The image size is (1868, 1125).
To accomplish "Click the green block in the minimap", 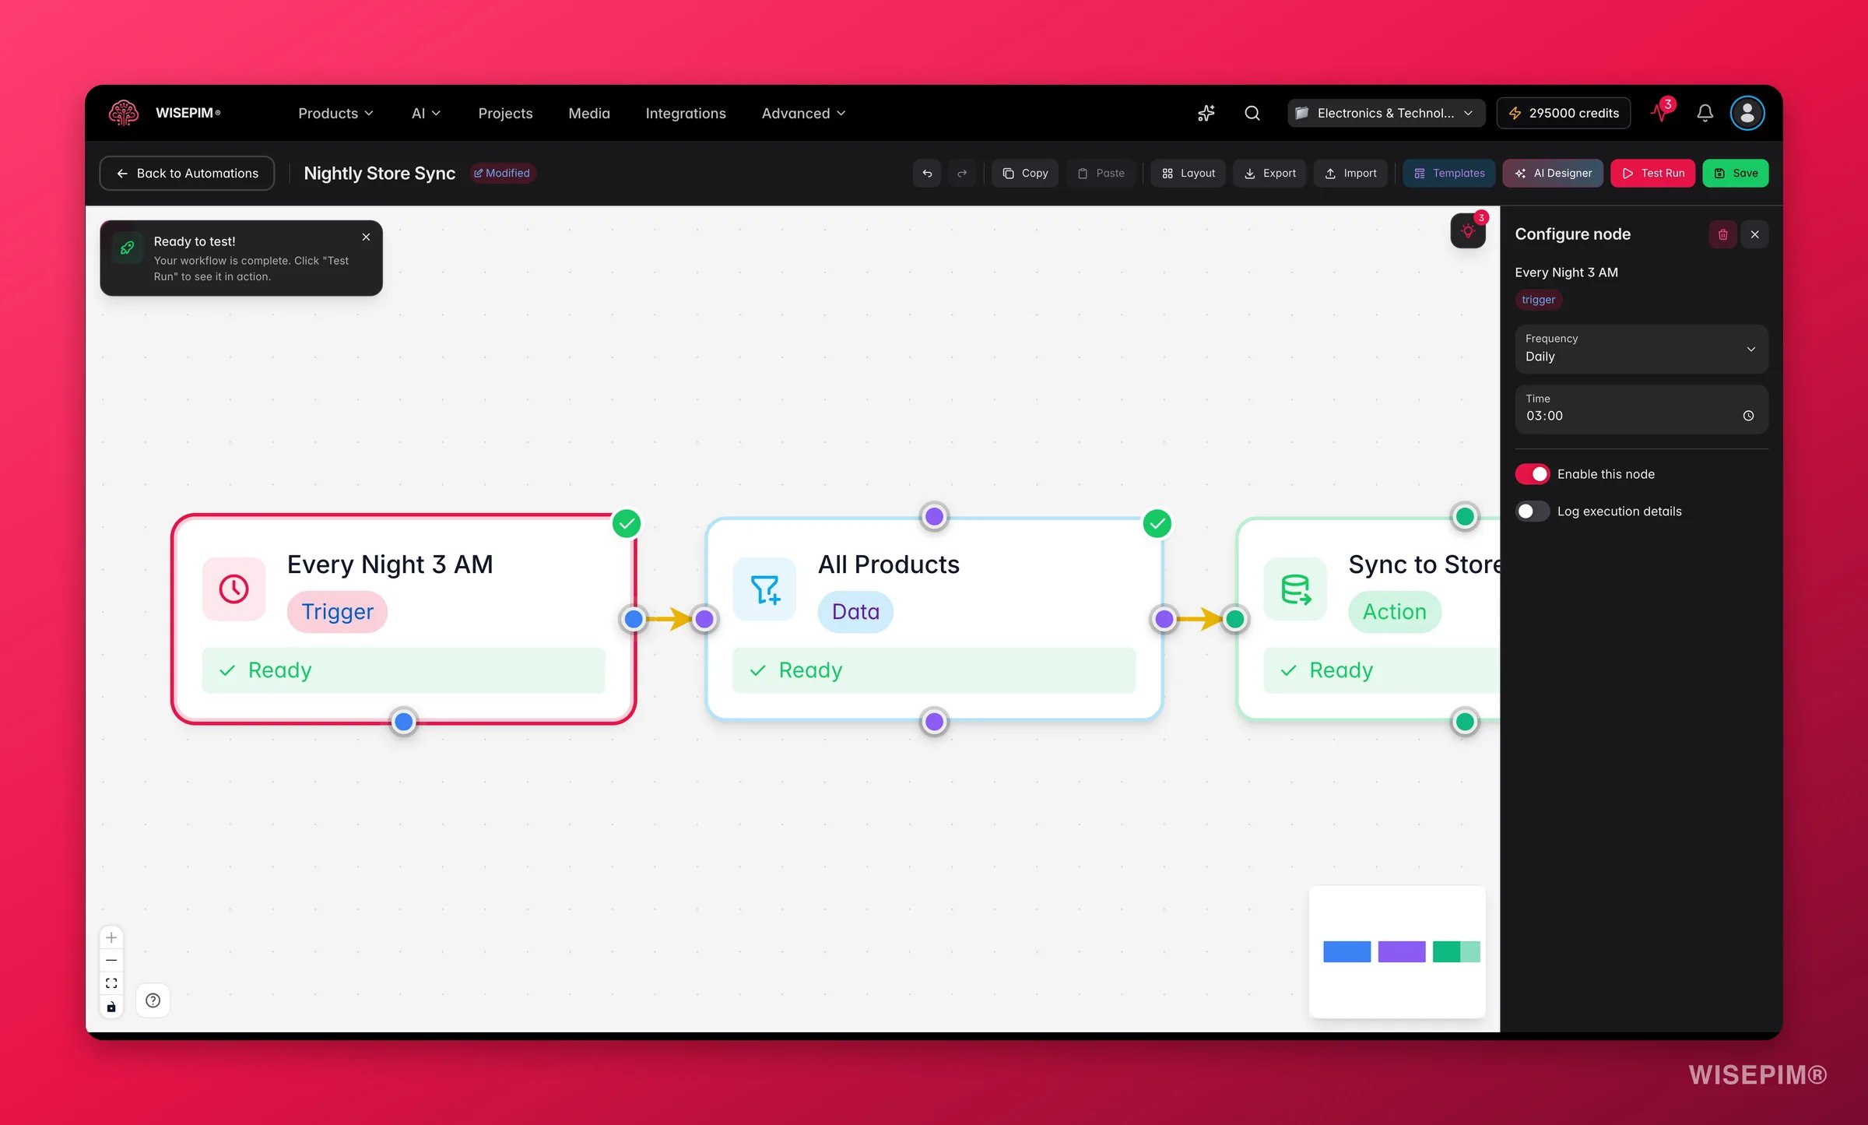I will tap(1455, 951).
